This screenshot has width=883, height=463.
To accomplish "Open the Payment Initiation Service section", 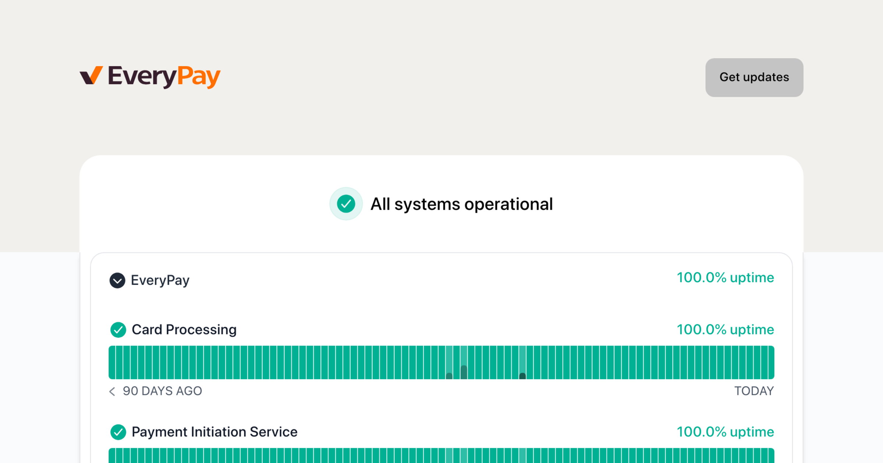I will pyautogui.click(x=214, y=432).
